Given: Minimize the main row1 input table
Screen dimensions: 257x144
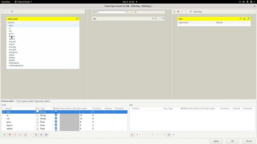Looking at the screenshot, I should pos(78,19).
